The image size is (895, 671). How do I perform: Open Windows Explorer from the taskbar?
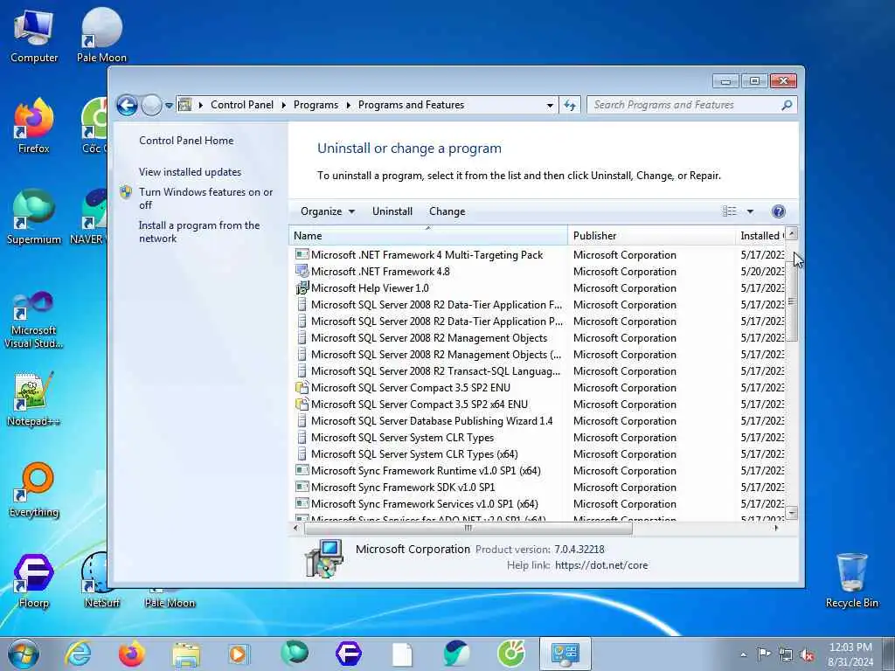tap(186, 654)
